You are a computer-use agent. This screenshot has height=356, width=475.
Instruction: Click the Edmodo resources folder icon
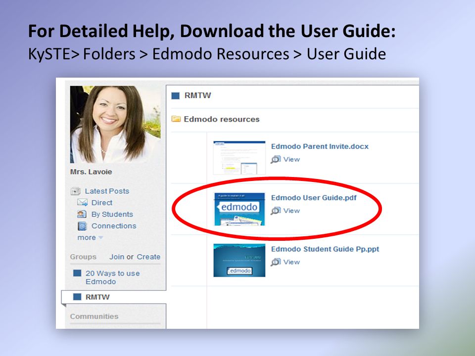(x=176, y=119)
